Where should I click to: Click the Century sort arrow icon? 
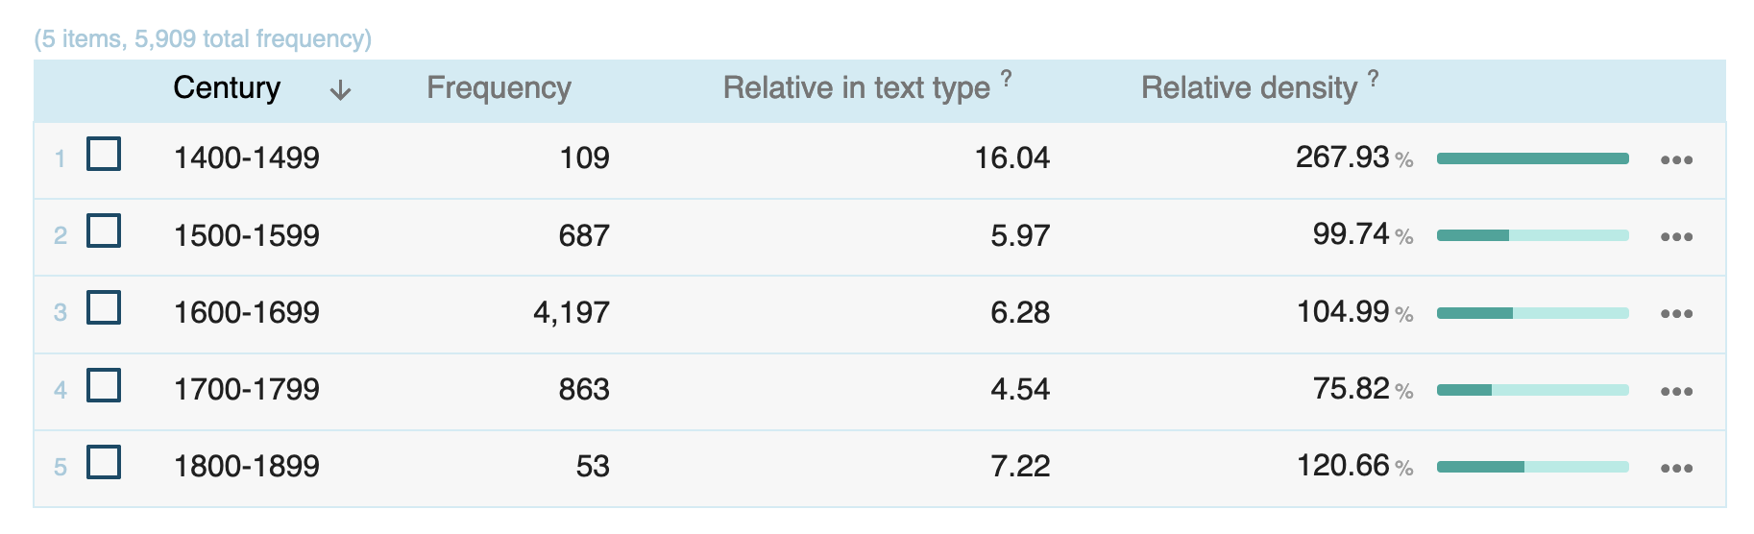(340, 90)
